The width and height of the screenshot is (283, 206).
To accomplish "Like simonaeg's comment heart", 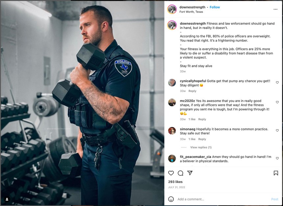I will coord(277,130).
